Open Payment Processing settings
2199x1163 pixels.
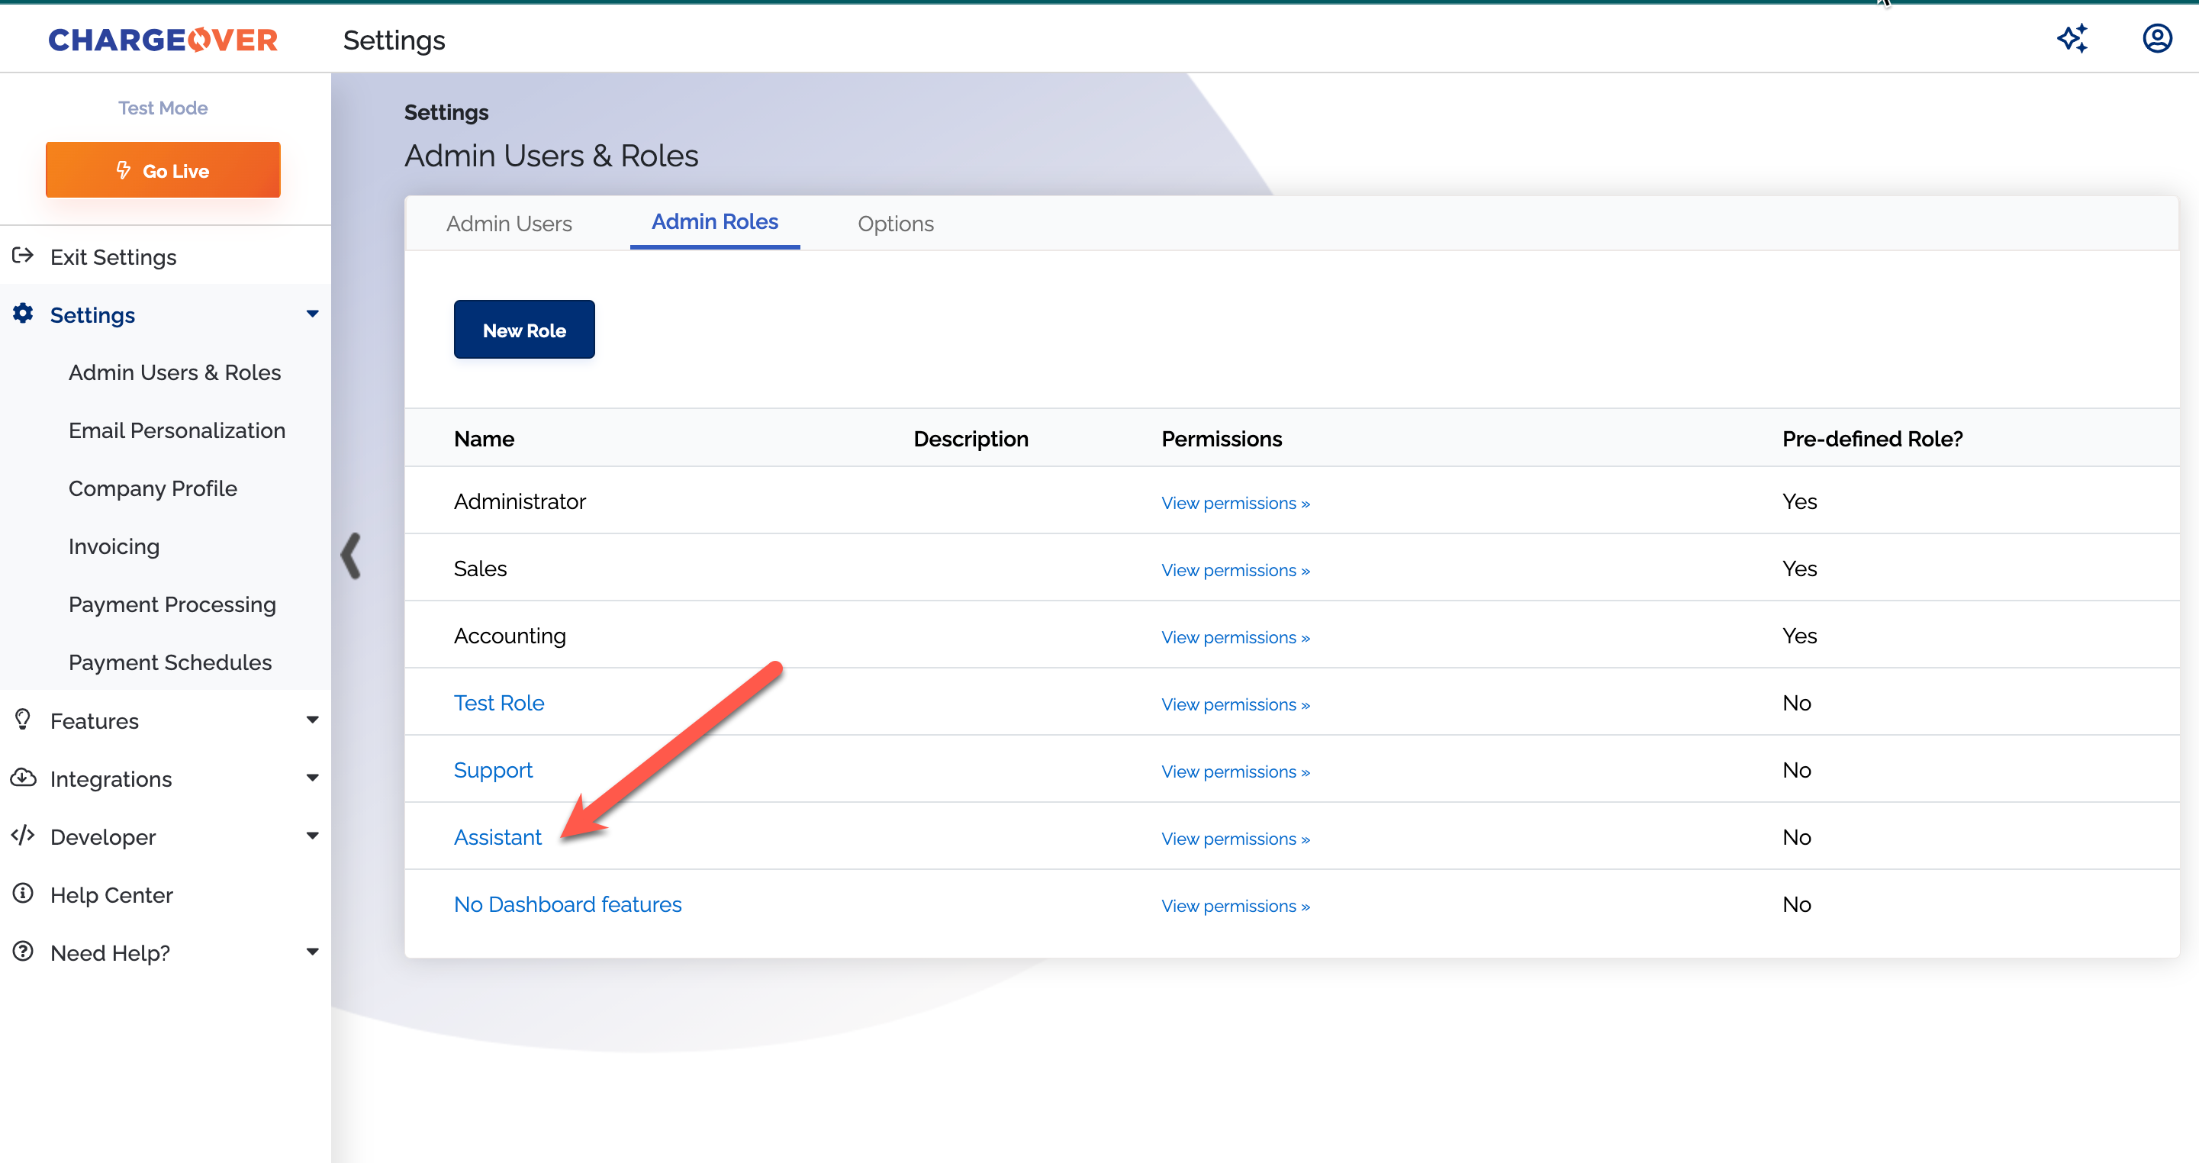coord(172,604)
